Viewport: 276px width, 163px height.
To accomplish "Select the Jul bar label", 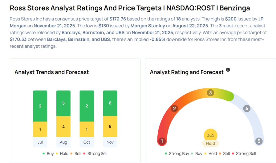I will pos(40,142).
